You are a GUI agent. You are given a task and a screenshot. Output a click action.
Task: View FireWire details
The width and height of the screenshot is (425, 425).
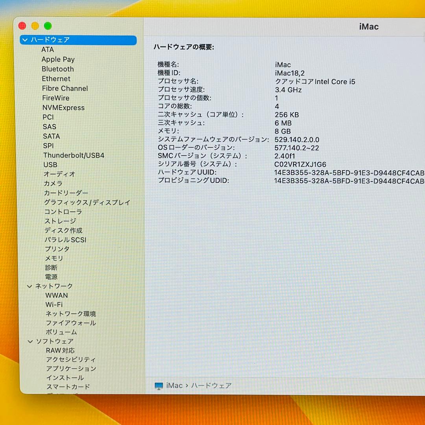55,98
